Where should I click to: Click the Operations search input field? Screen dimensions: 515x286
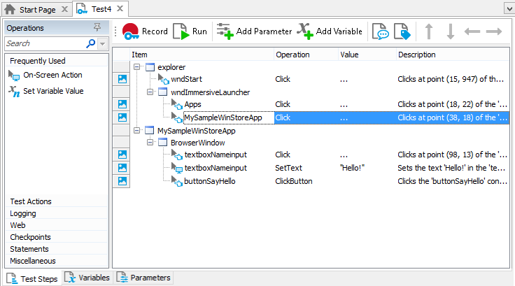[x=45, y=43]
